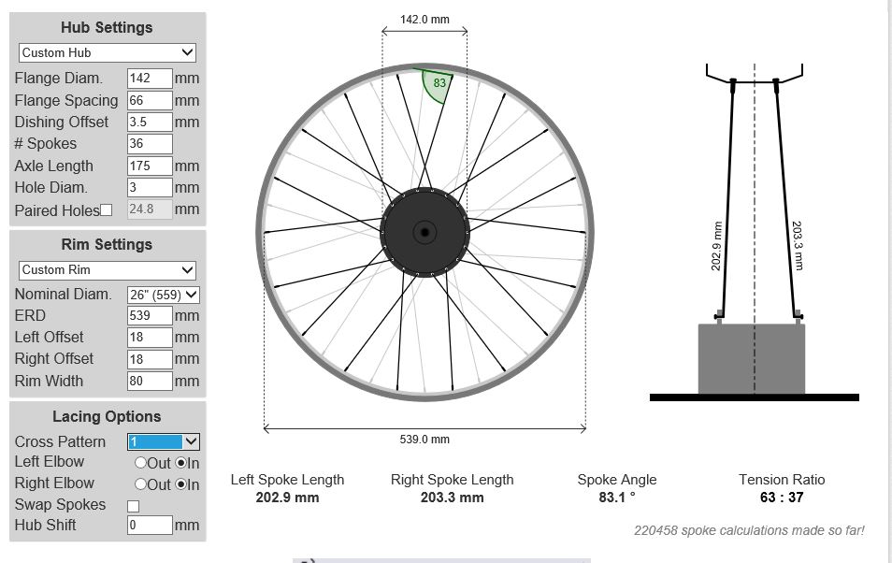Select Right Elbow In radio button
The width and height of the screenshot is (892, 563).
(181, 484)
